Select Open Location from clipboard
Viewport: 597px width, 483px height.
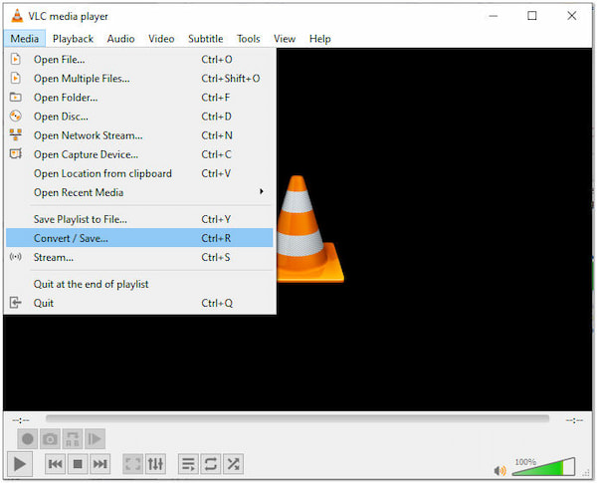139,173
